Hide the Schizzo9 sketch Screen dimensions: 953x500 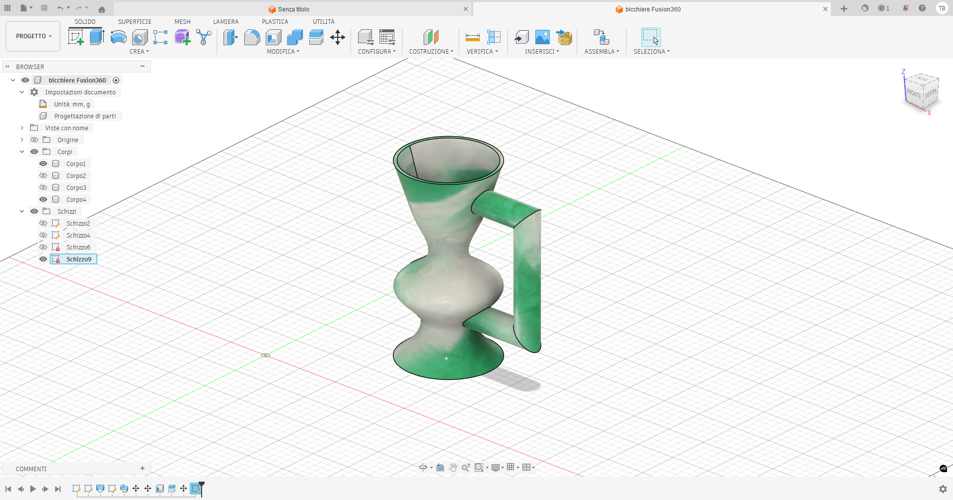tap(43, 259)
